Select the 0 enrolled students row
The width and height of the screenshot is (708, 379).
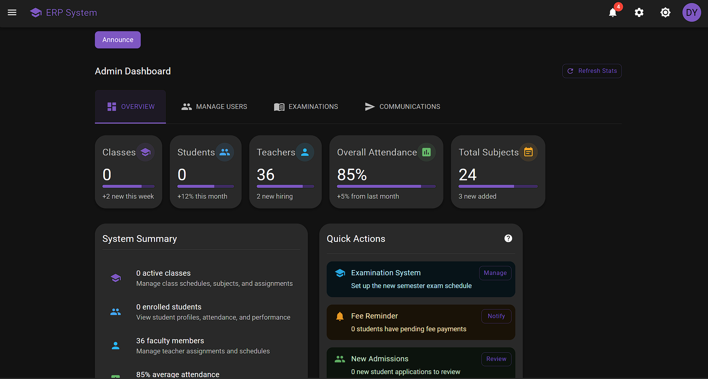201,312
